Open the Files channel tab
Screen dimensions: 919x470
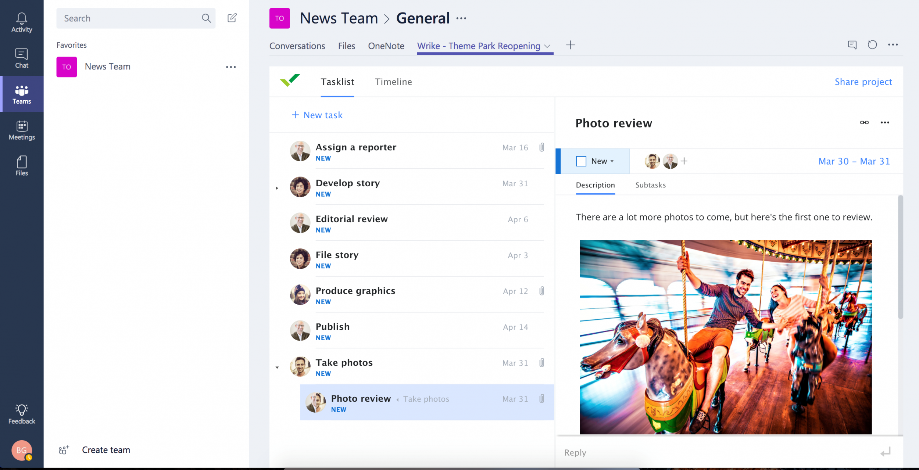coord(347,46)
